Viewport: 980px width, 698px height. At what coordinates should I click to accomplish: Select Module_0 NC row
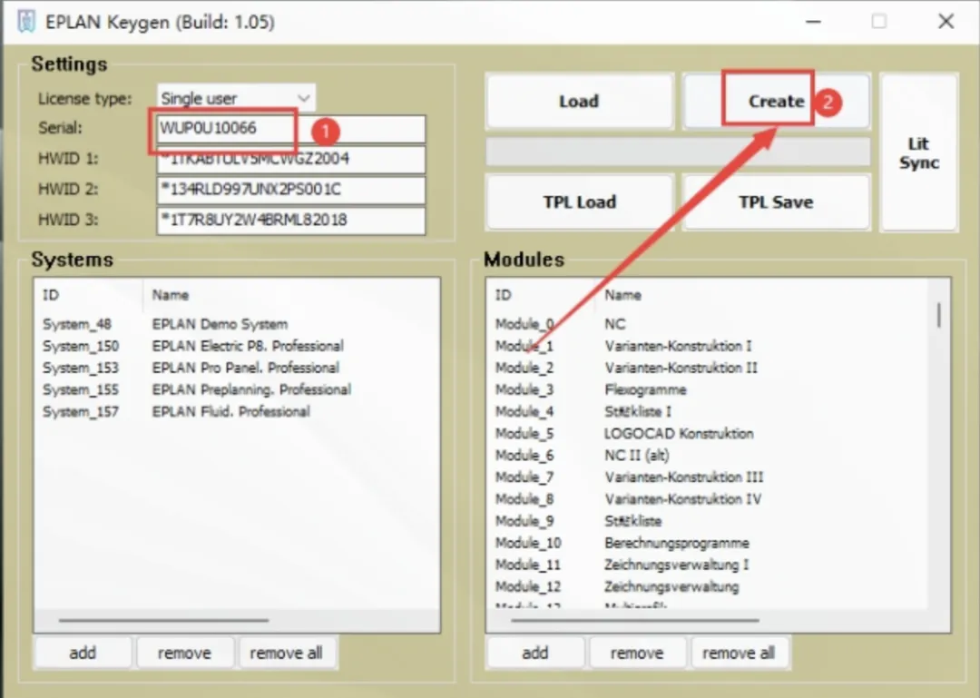coord(708,324)
